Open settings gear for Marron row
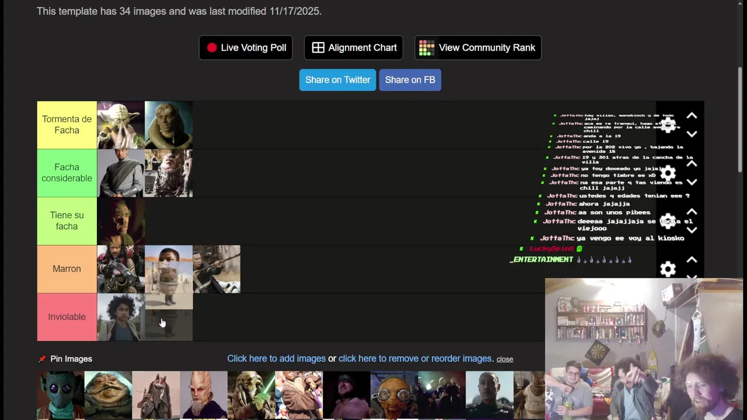Screen dimensions: 747x420 [668, 268]
